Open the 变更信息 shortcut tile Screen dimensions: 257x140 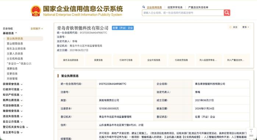[x=98, y=60]
